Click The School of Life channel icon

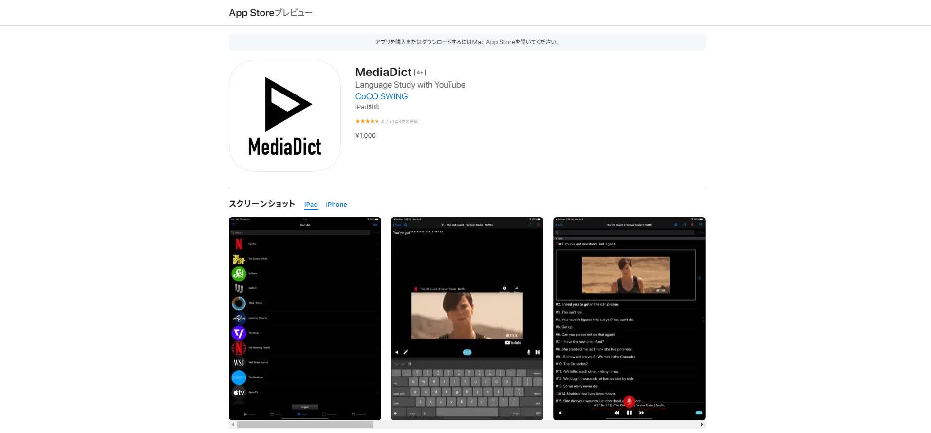tap(239, 259)
